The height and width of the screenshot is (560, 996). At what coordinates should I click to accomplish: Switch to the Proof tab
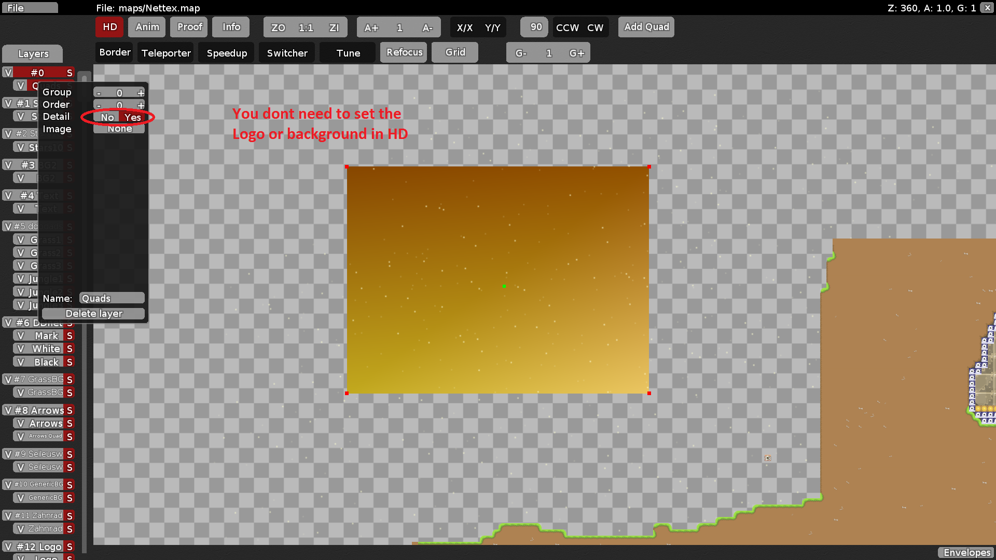[188, 26]
